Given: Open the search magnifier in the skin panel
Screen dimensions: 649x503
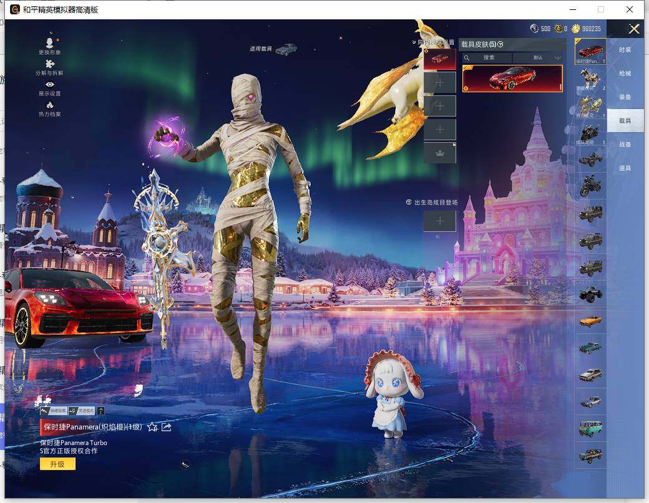Looking at the screenshot, I should [x=467, y=57].
